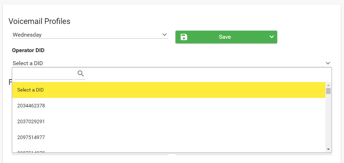Expand the Save button arrow menu
Viewport: 344px width, 163px height.
pos(271,37)
